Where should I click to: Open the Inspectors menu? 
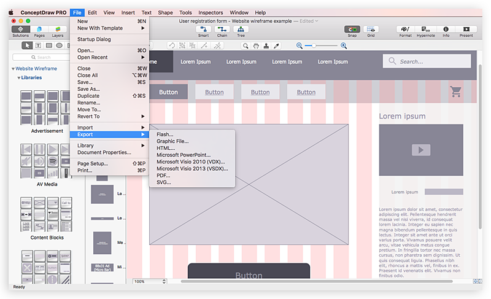[x=211, y=12]
